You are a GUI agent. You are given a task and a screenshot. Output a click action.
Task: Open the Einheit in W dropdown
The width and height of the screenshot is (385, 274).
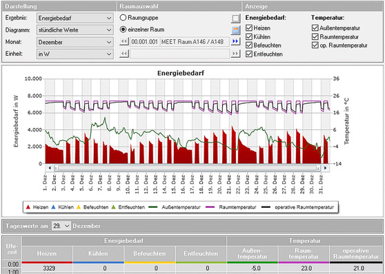pyautogui.click(x=75, y=54)
